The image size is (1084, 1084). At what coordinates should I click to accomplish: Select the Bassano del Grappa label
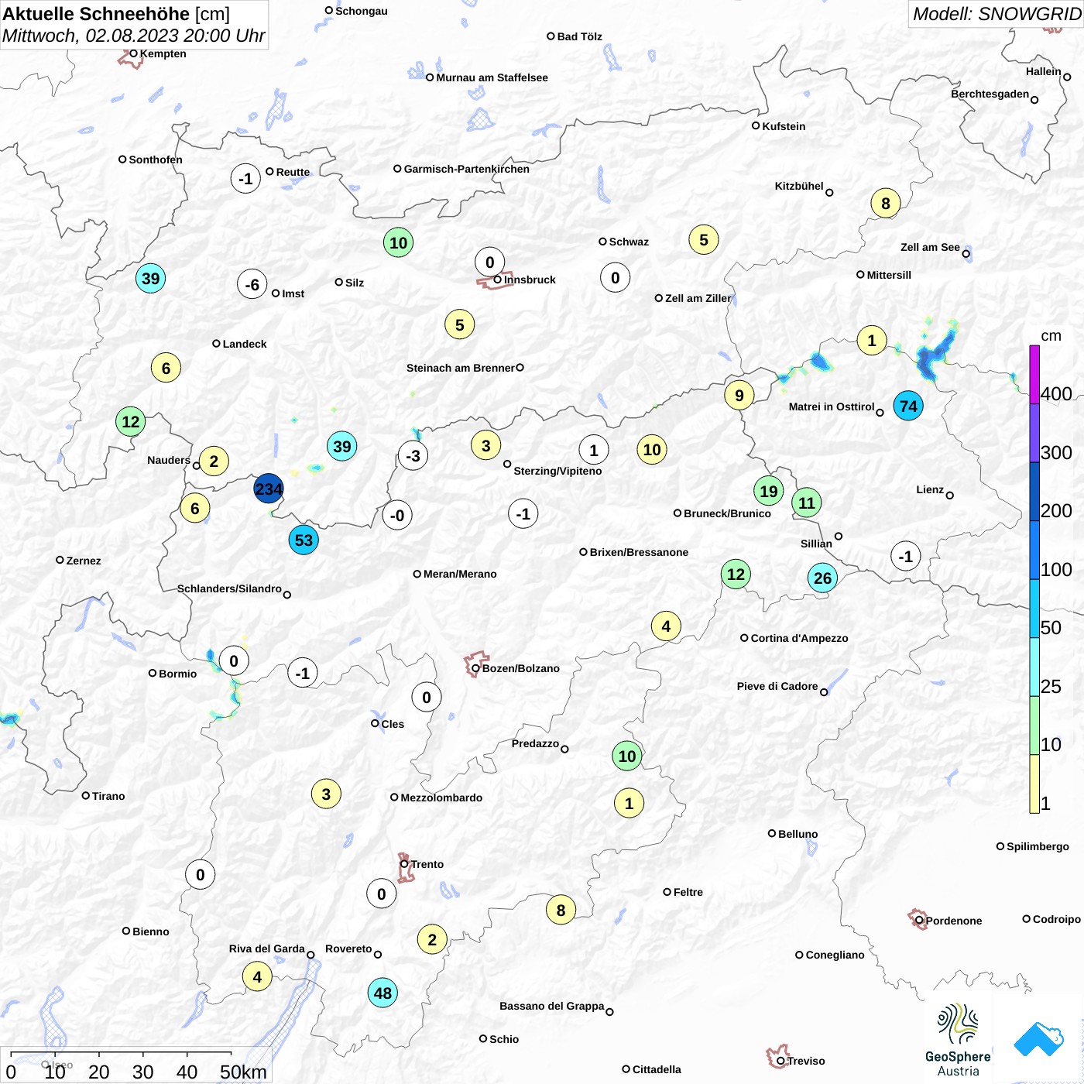pyautogui.click(x=552, y=1006)
